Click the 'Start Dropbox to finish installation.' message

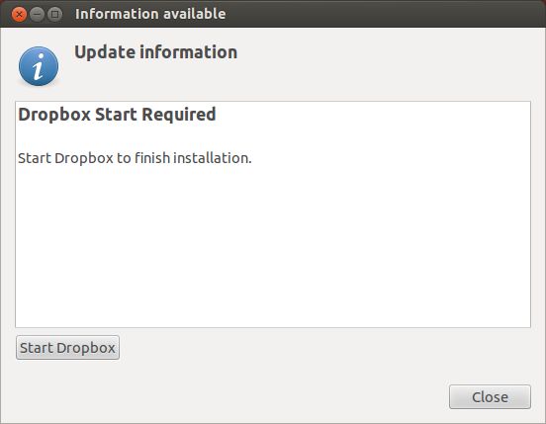[x=135, y=158]
